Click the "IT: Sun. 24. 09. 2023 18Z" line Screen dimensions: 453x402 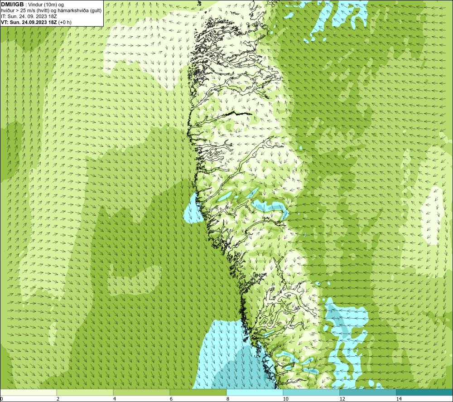pos(29,16)
